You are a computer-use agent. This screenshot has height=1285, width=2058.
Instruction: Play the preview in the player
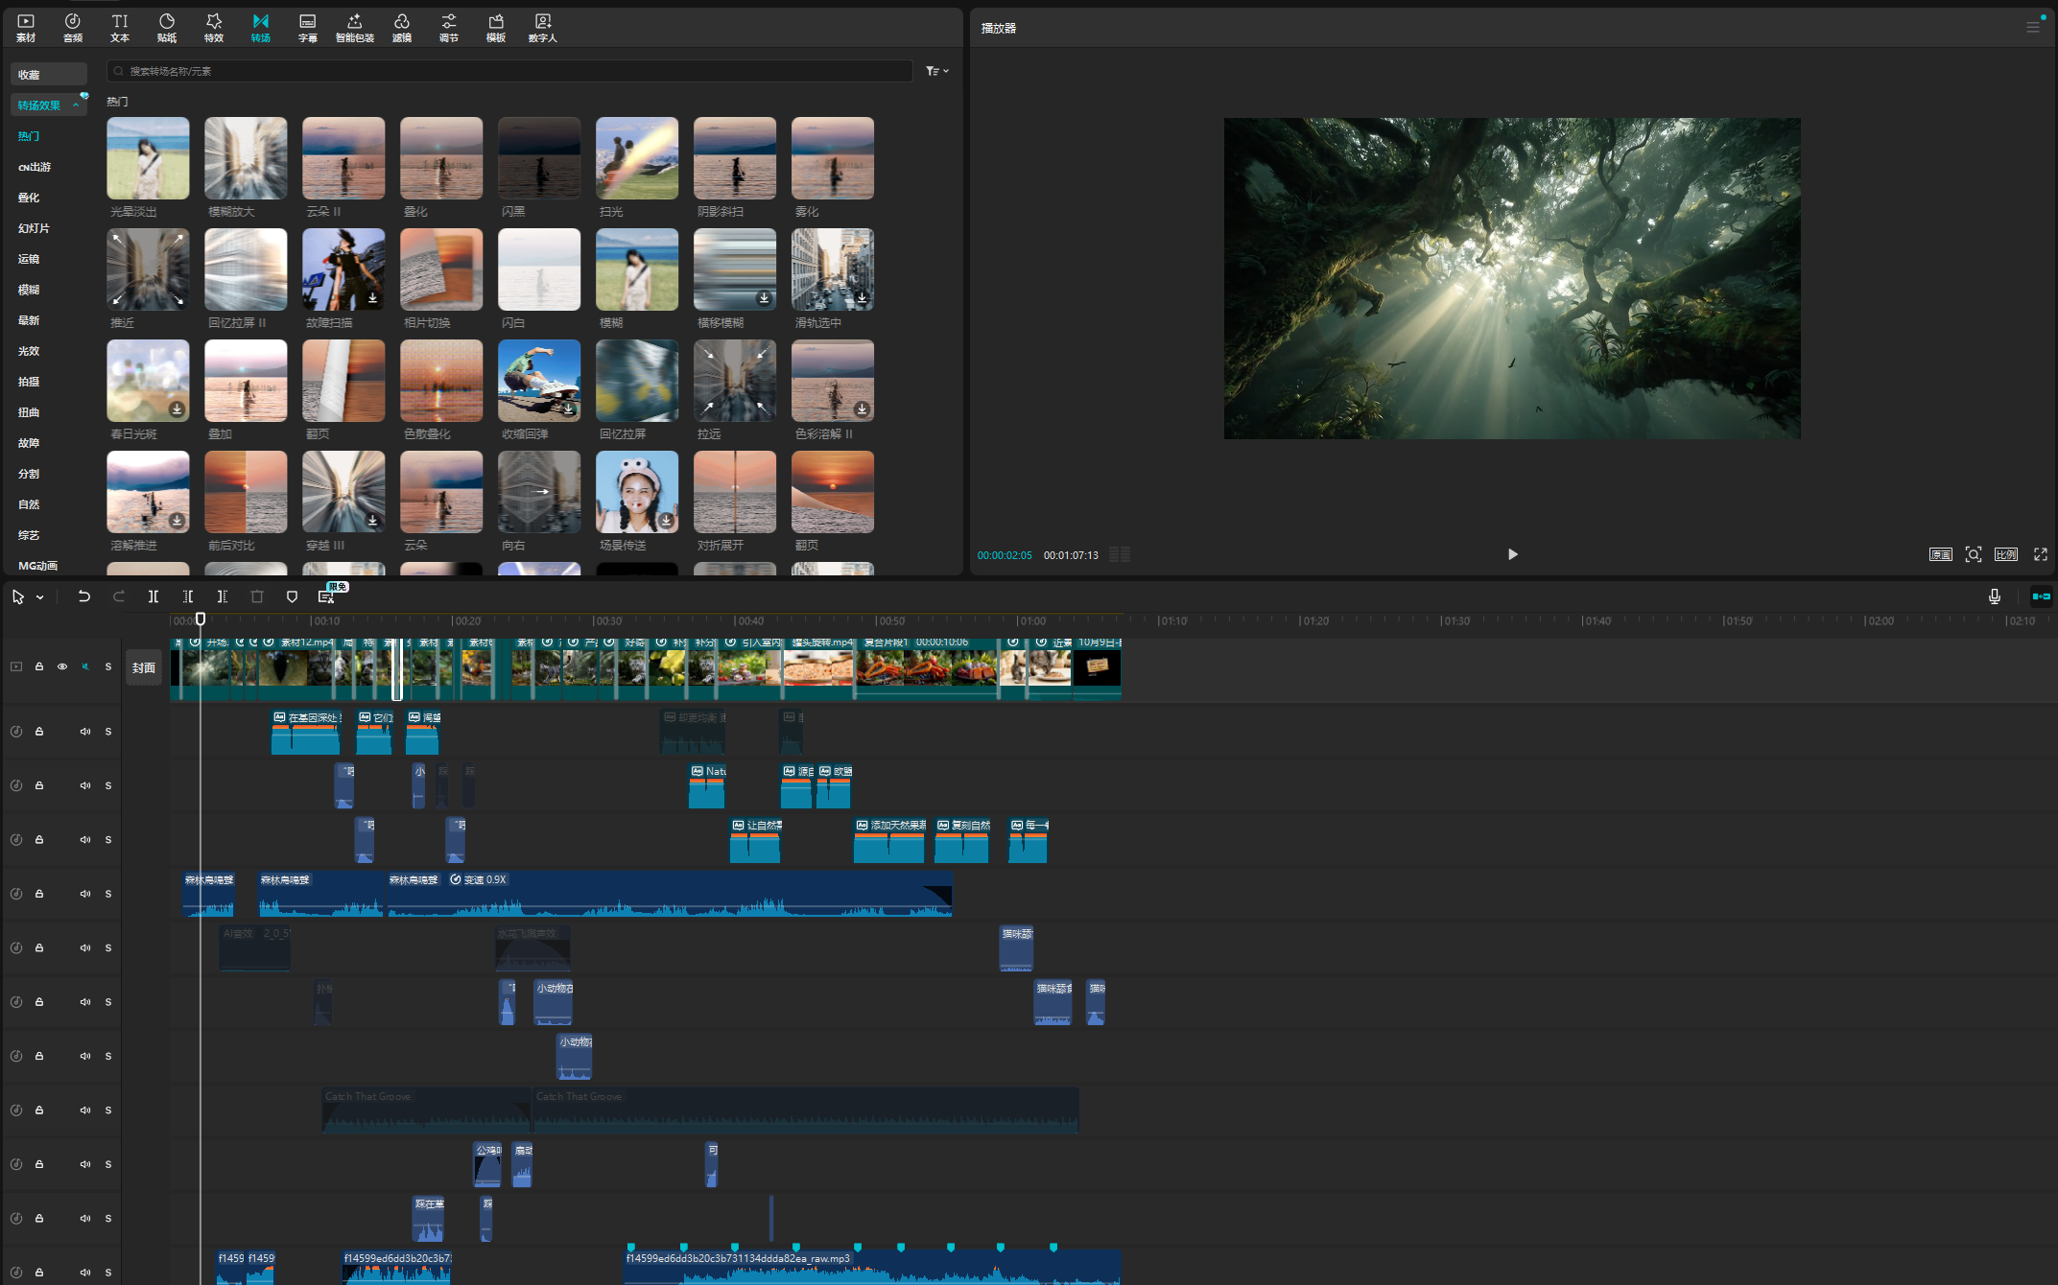coord(1512,554)
